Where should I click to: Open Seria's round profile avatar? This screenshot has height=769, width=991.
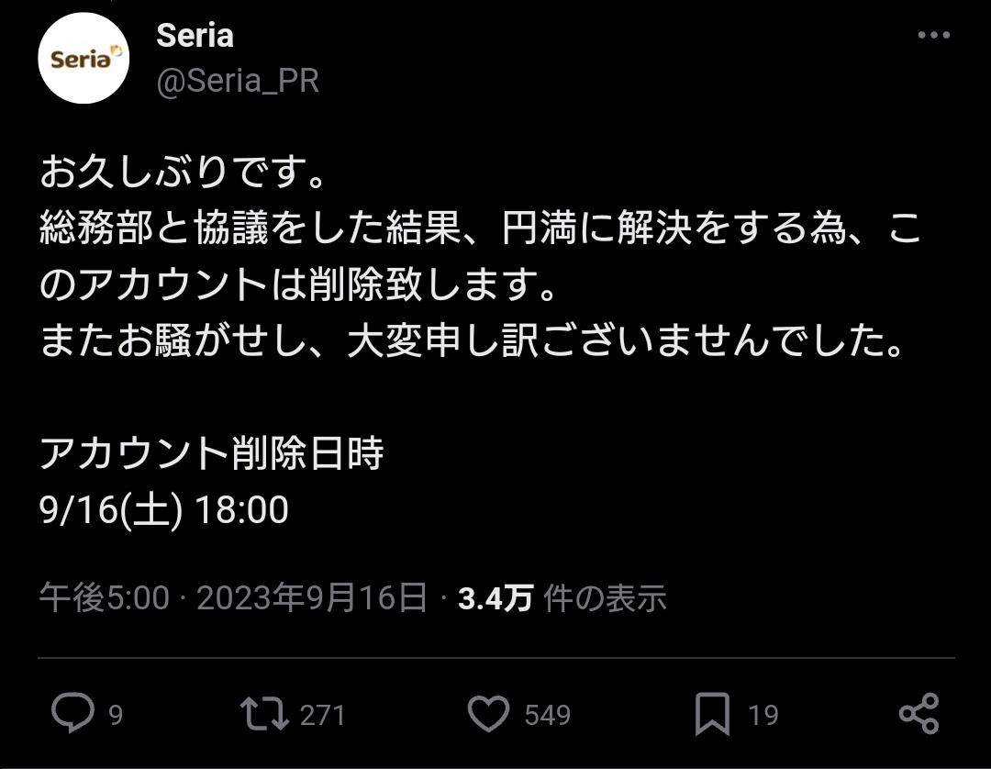coord(84,58)
